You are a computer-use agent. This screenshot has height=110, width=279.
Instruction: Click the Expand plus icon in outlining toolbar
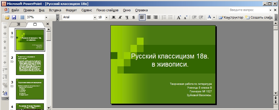(5, 62)
